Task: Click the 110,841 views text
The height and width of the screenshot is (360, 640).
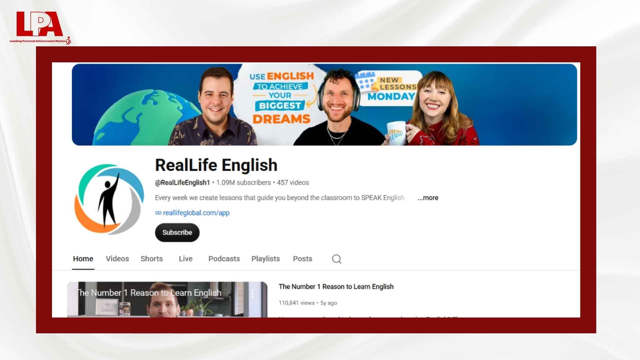Action: pos(297,303)
